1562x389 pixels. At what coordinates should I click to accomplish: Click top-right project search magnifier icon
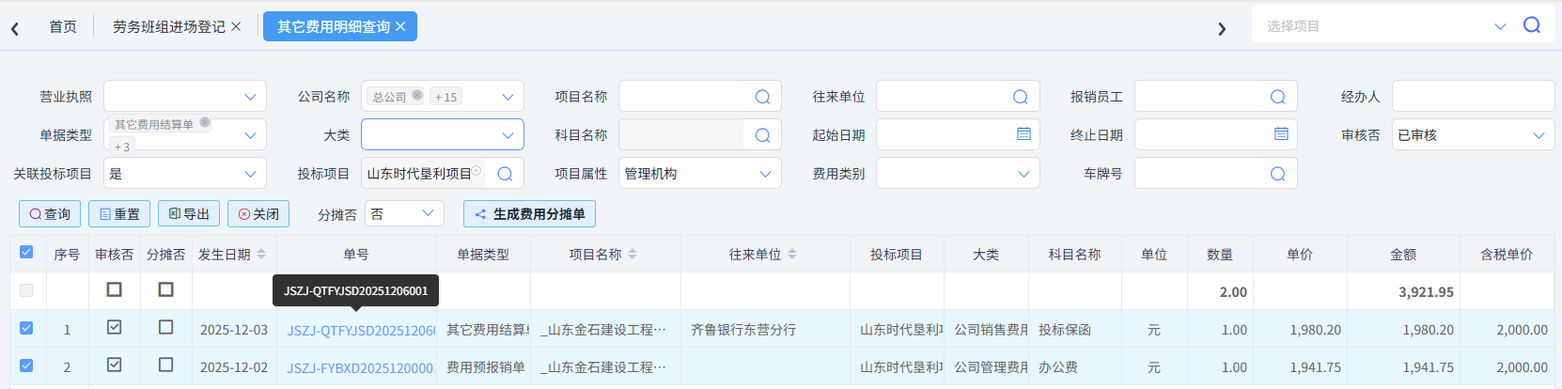coord(1532,25)
